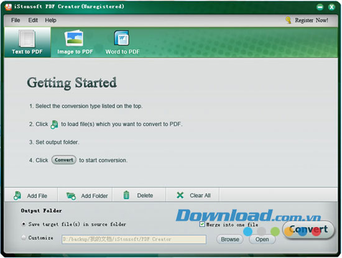
Task: Click Register Now! link
Action: pyautogui.click(x=312, y=21)
